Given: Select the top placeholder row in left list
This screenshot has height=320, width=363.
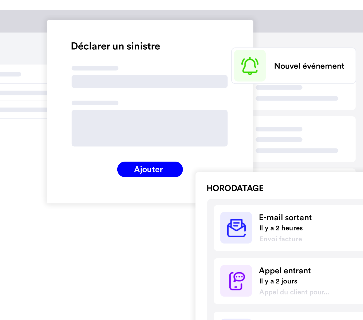Looking at the screenshot, I should tap(11, 74).
